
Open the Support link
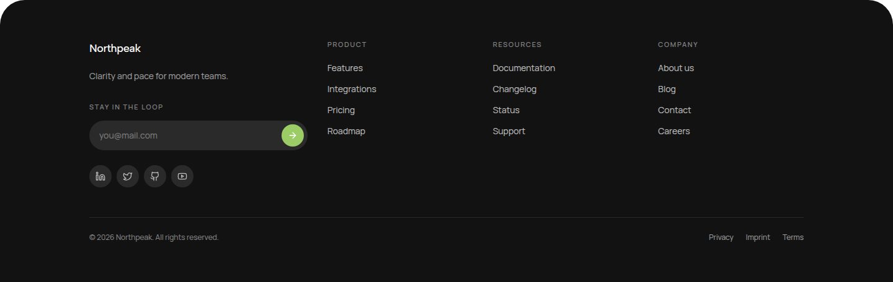pyautogui.click(x=509, y=131)
